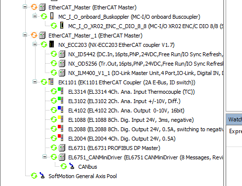The width and height of the screenshot is (242, 186).
Task: Select EL2004 4Ch. Dig. Output row
Action: 122,139
